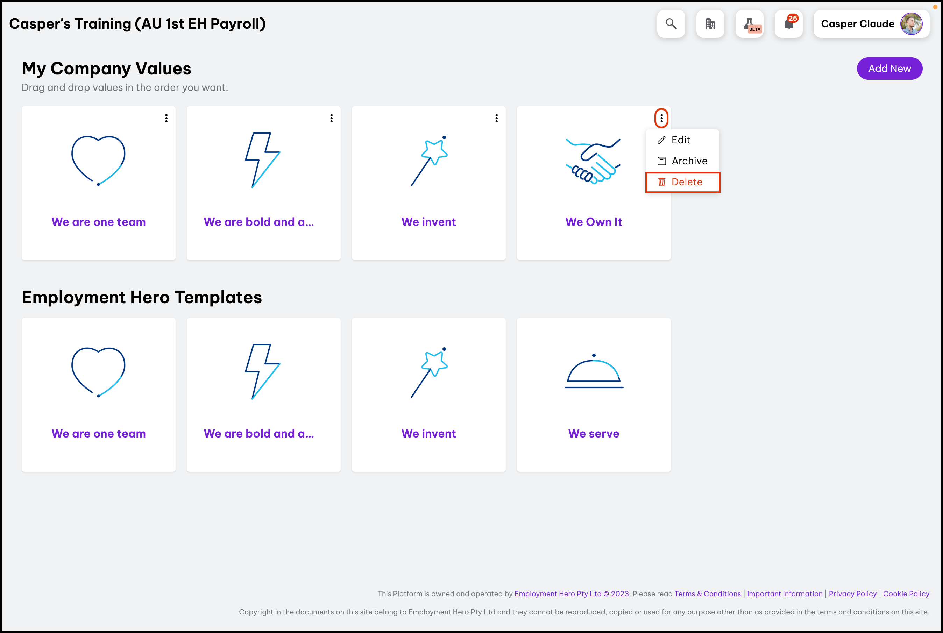Open kebab menu on We are bold card
943x633 pixels.
(x=332, y=118)
